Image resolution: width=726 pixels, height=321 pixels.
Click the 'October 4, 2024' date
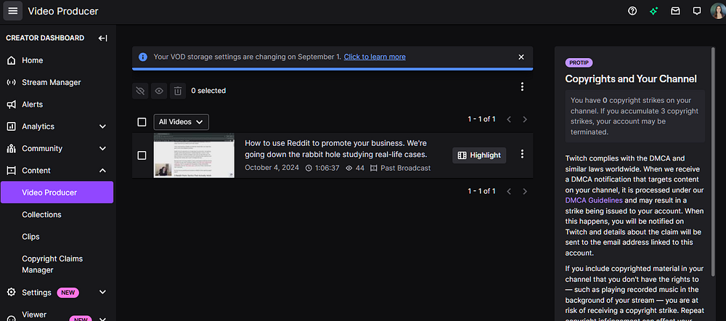click(x=272, y=168)
